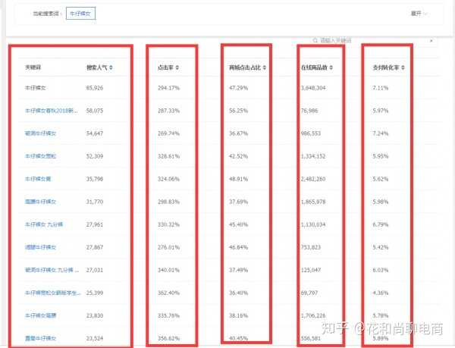Select online product count 125,047
Screen dimensions: 455x348
(311, 270)
